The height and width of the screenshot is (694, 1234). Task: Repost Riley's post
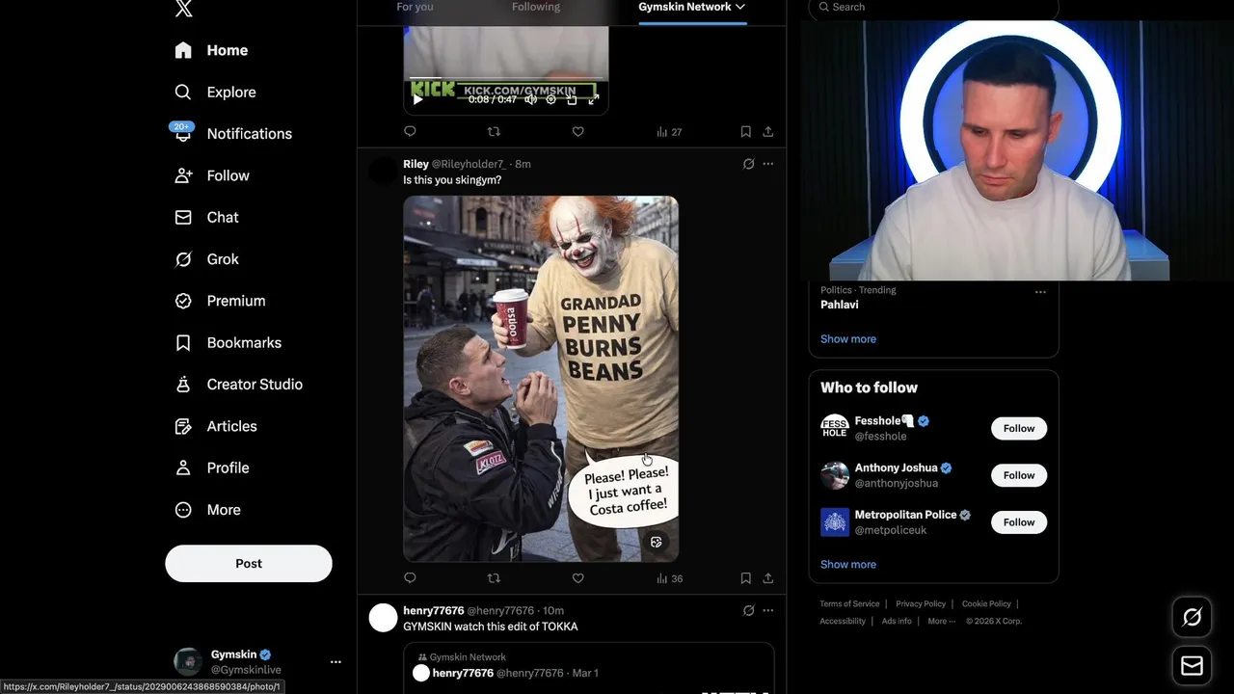(x=494, y=578)
